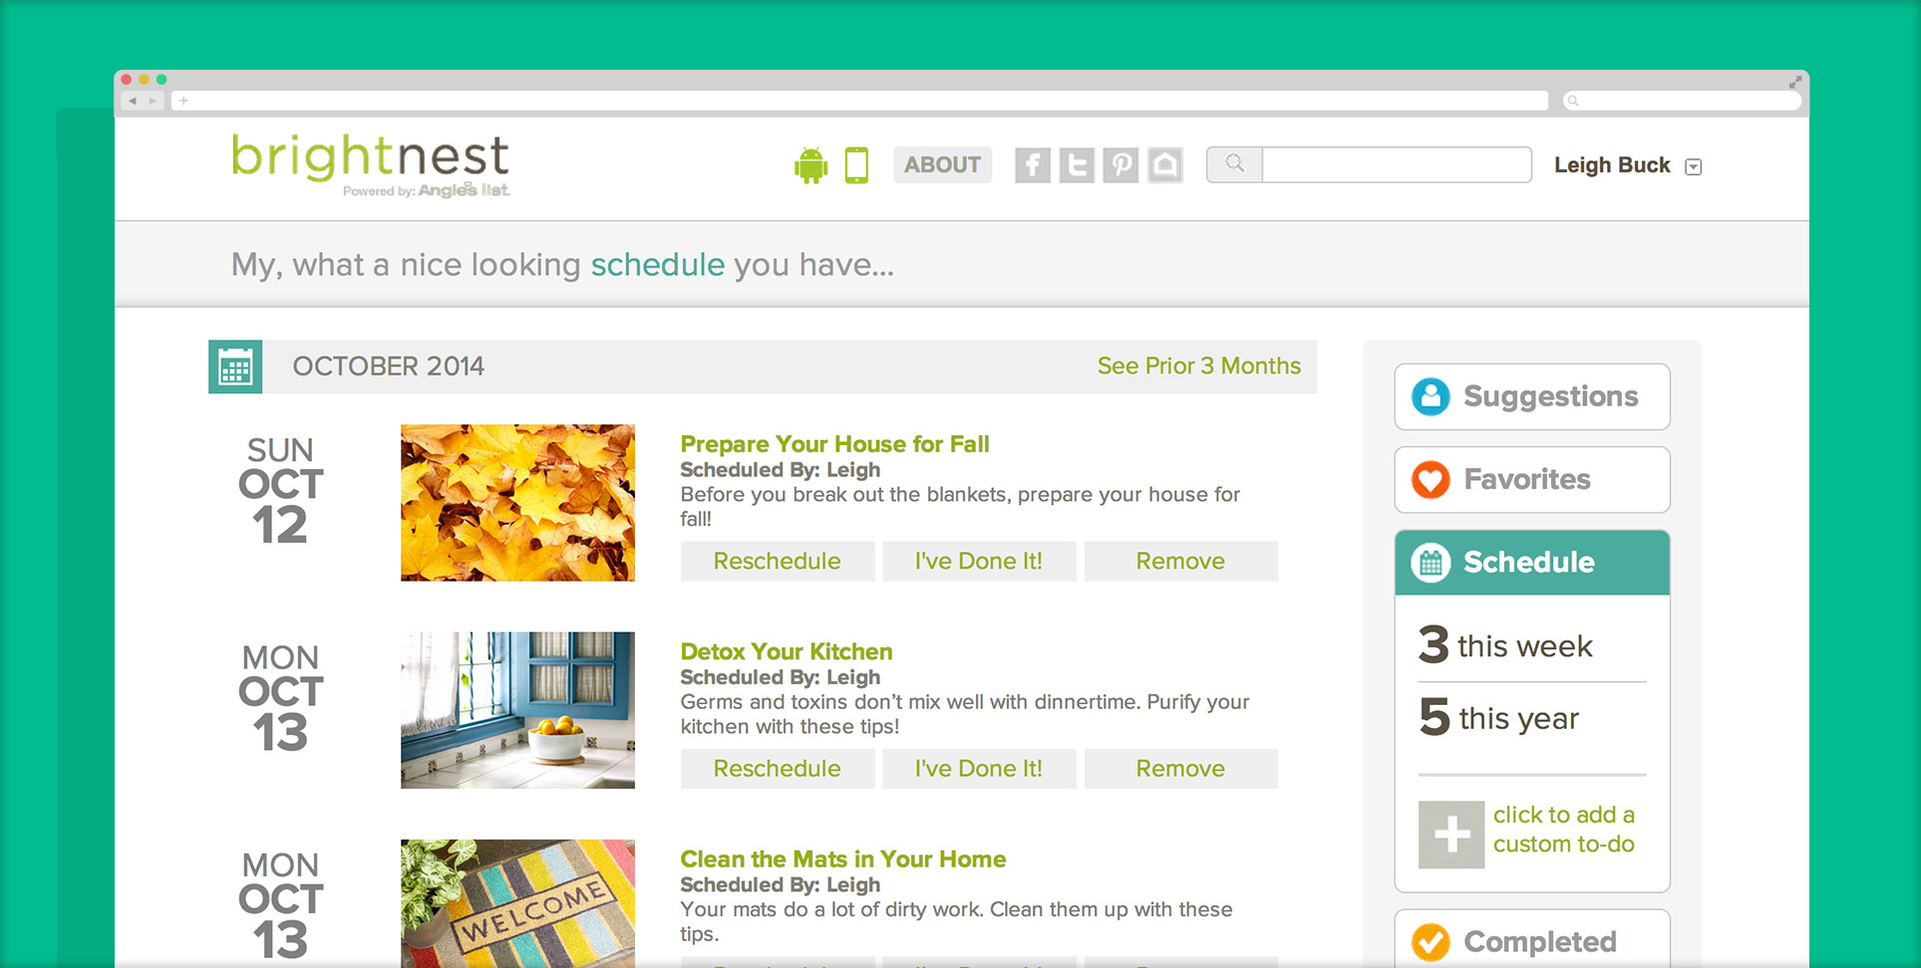Click the magnifier search icon in header
The width and height of the screenshot is (1921, 968).
[1235, 164]
